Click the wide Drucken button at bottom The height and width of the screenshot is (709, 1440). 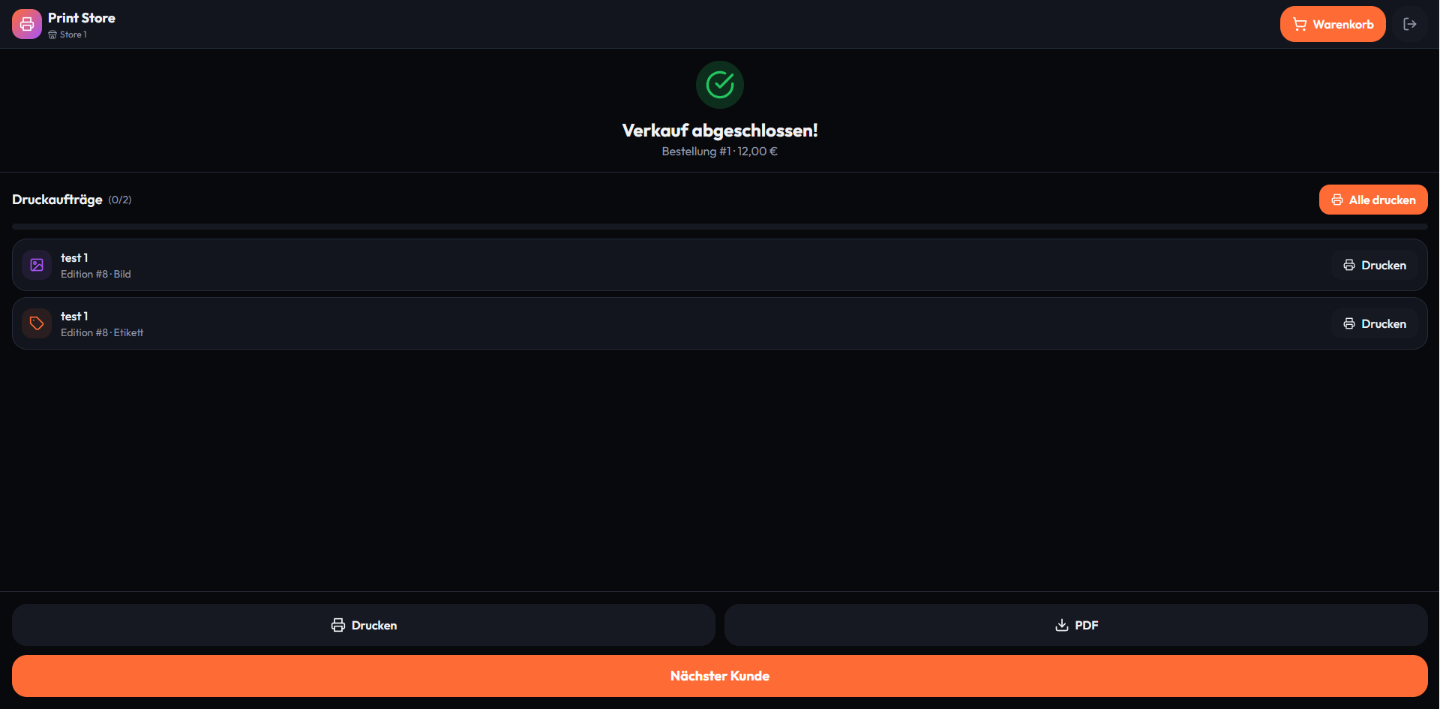point(364,625)
